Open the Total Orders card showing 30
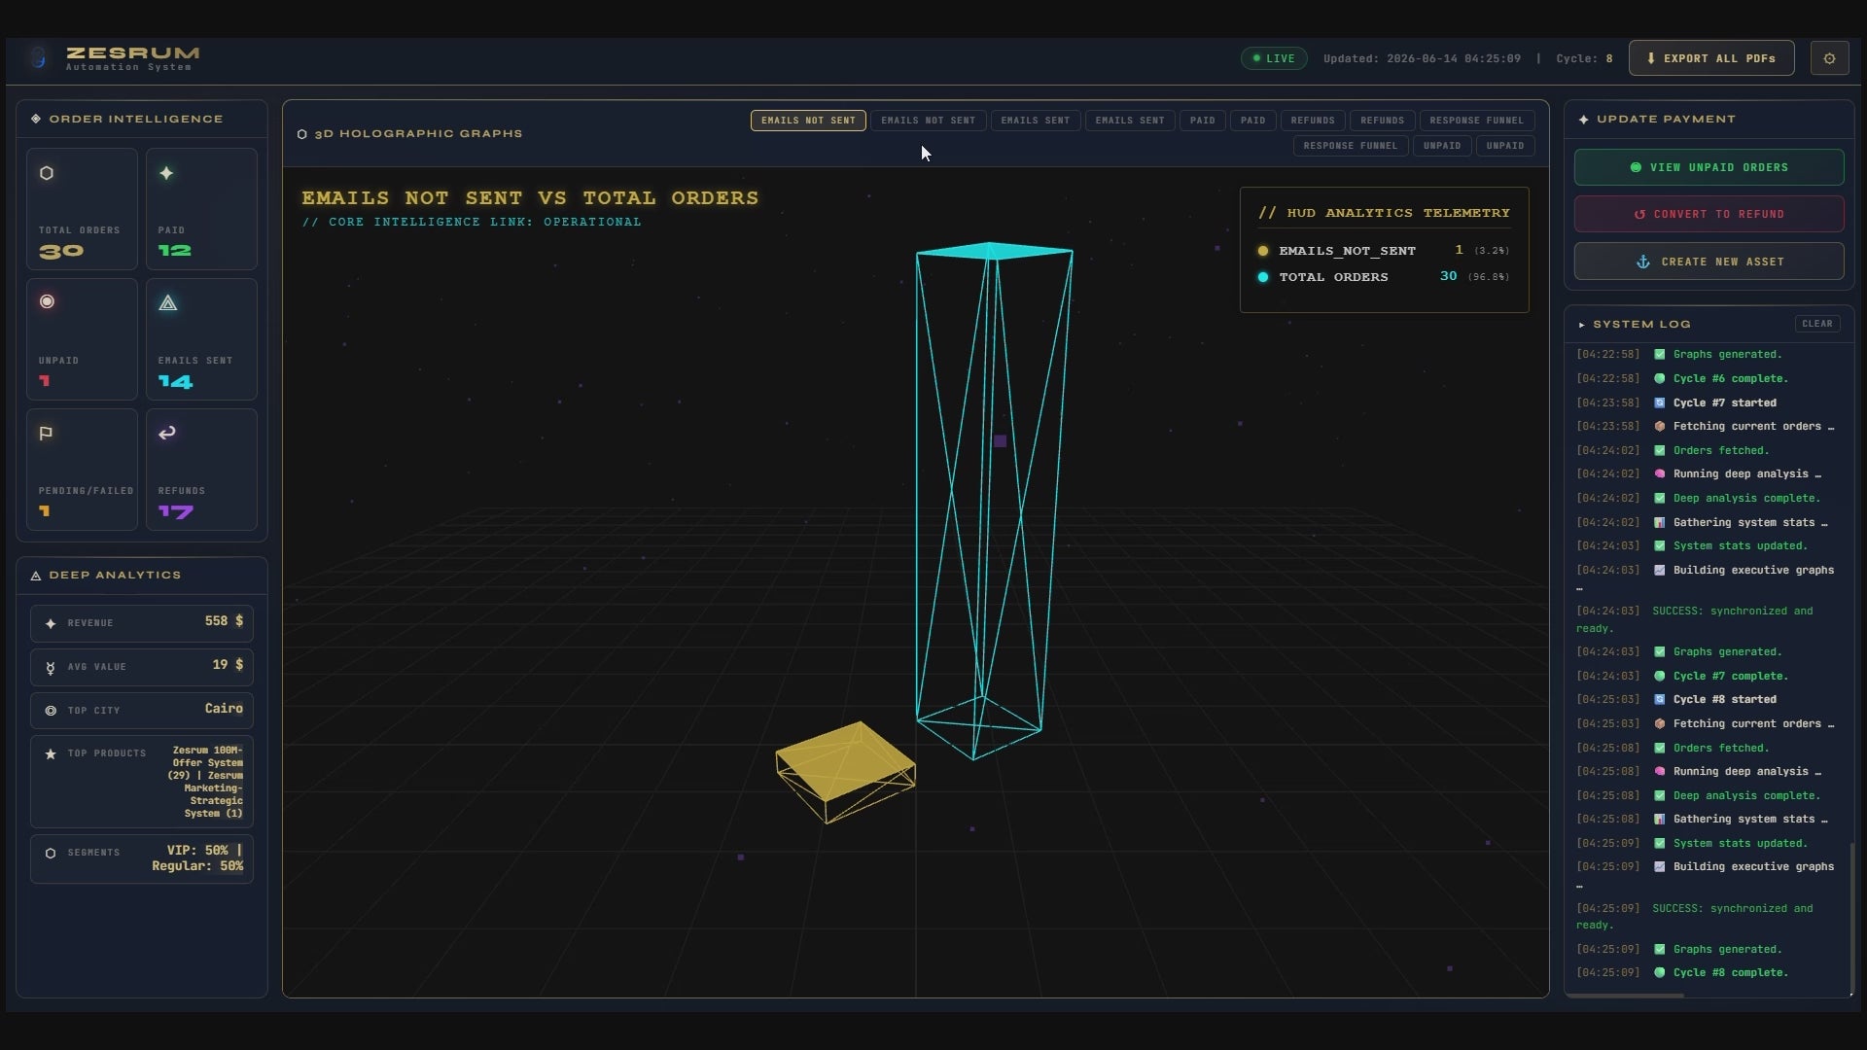The height and width of the screenshot is (1050, 1867). (x=82, y=209)
